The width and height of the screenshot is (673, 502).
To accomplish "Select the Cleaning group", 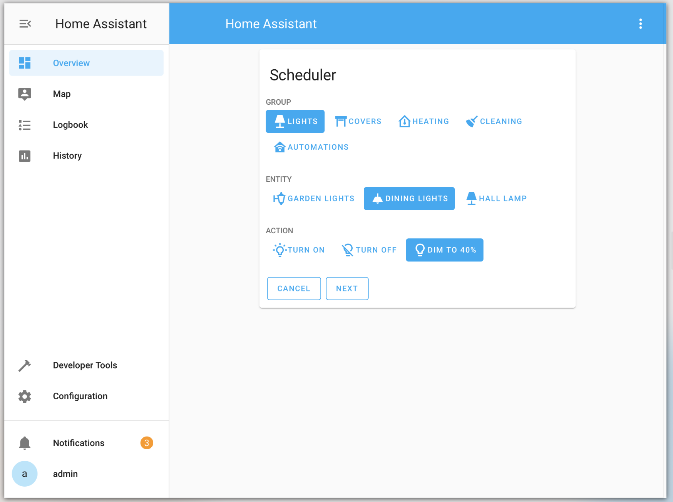I will [494, 121].
